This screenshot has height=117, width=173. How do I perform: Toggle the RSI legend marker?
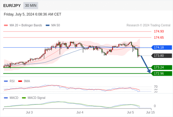[6, 81]
